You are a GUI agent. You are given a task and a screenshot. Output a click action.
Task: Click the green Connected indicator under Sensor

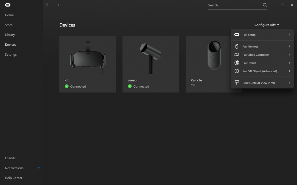tap(130, 86)
